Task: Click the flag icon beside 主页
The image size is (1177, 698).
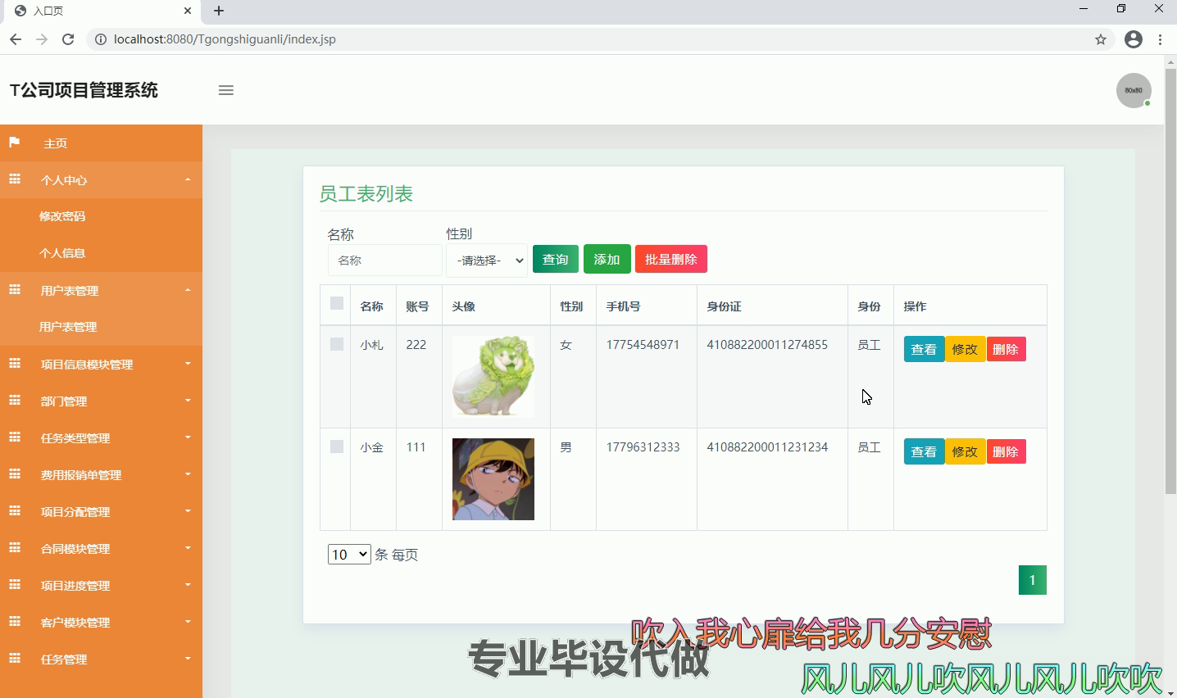Action: click(15, 143)
